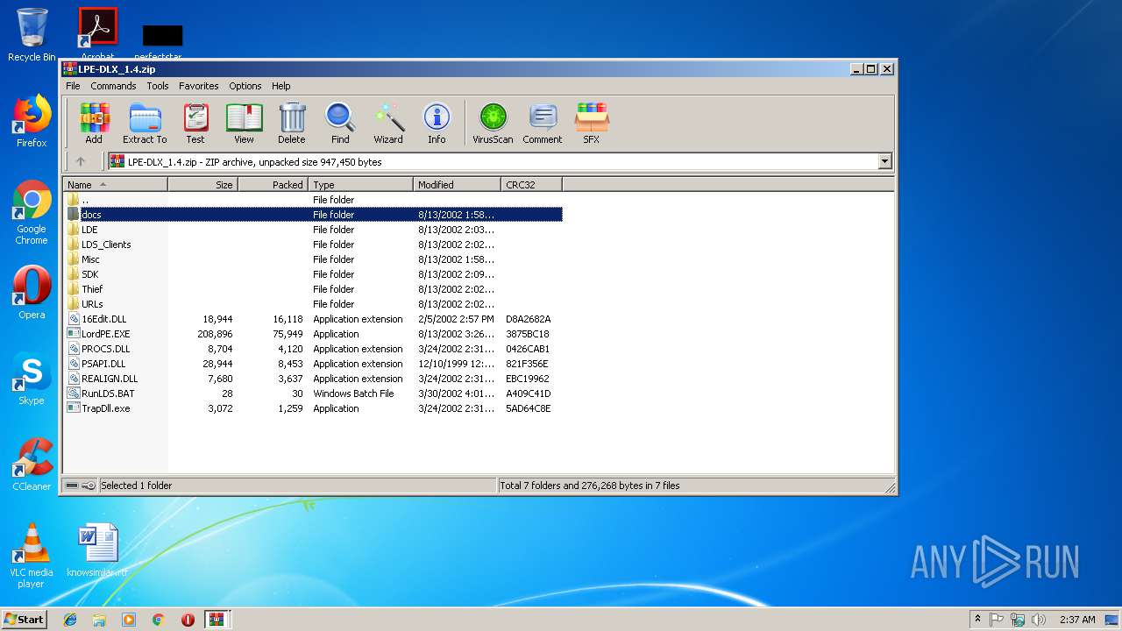
Task: Open the Help menu
Action: 280,86
